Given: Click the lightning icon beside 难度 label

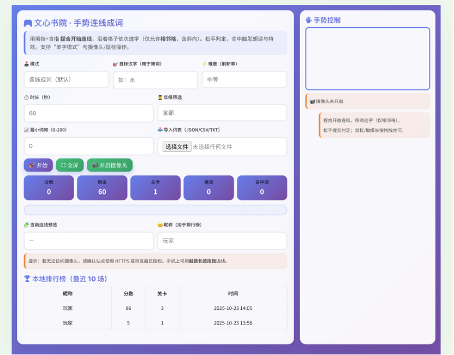Looking at the screenshot, I should (205, 64).
